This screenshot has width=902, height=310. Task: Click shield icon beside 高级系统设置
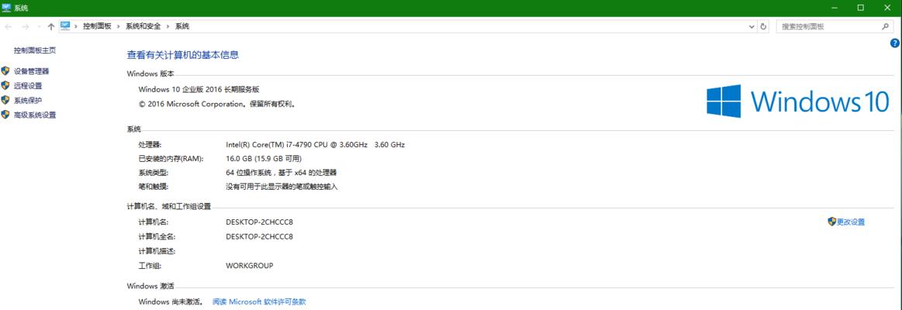pos(5,115)
